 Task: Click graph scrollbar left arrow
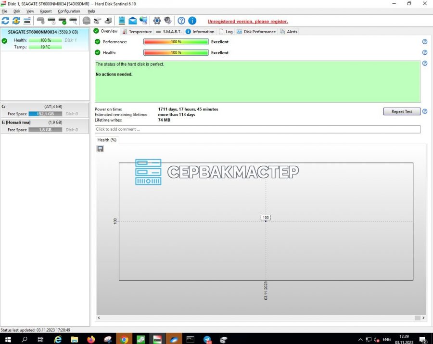pos(99,318)
